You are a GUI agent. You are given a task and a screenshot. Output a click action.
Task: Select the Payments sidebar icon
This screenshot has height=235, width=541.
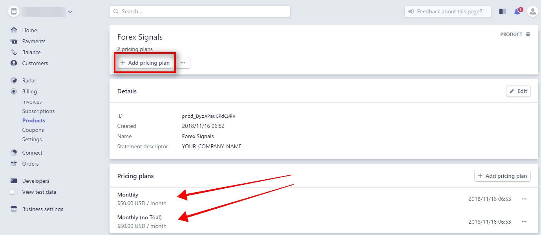14,41
